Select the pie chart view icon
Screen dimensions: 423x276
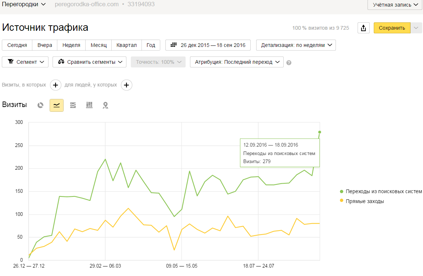click(40, 105)
